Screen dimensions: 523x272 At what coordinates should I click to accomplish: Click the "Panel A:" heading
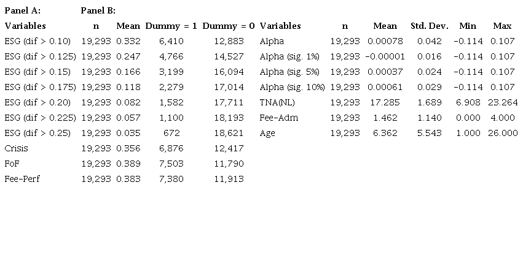point(23,10)
